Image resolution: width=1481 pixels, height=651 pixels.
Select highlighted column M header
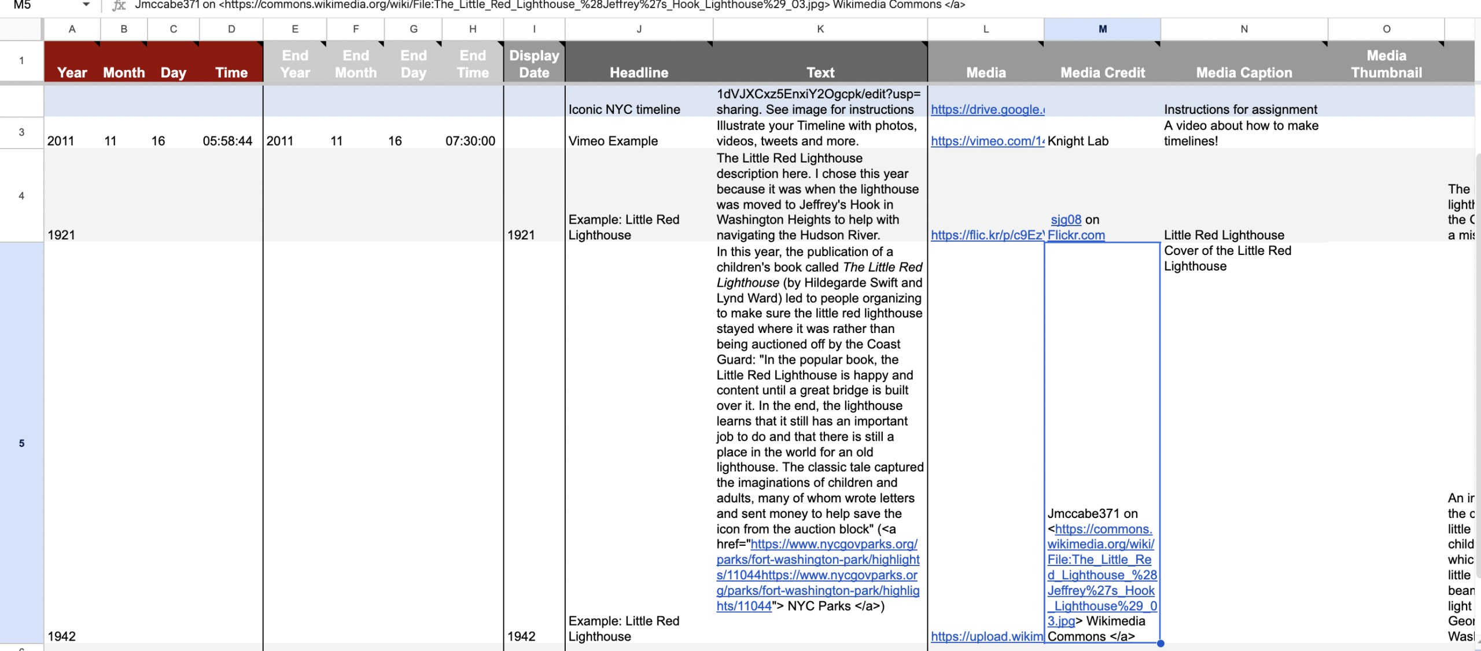[x=1103, y=29]
